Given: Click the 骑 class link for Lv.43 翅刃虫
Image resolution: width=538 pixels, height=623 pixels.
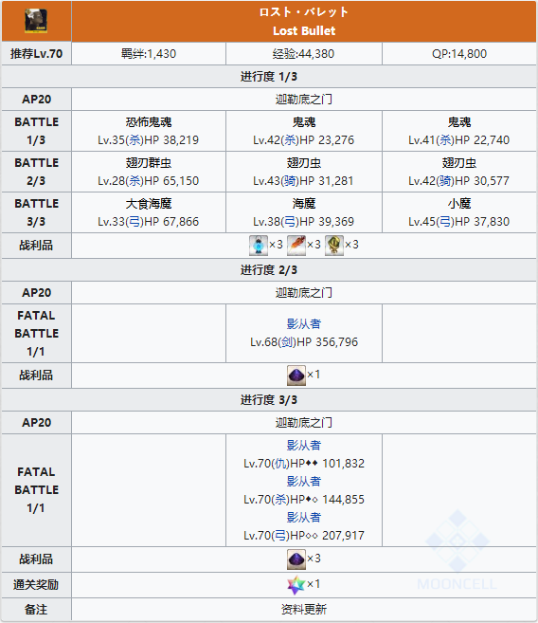Looking at the screenshot, I should pyautogui.click(x=291, y=181).
